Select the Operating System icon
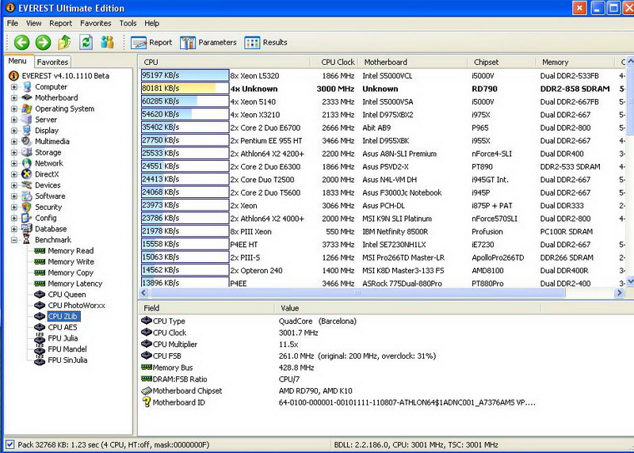634x453 pixels. click(27, 108)
